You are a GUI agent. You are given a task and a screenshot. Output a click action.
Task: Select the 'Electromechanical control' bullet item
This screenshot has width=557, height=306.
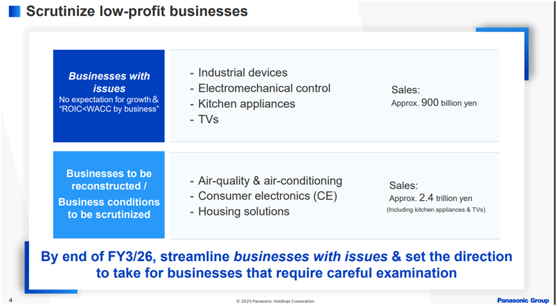coord(260,88)
